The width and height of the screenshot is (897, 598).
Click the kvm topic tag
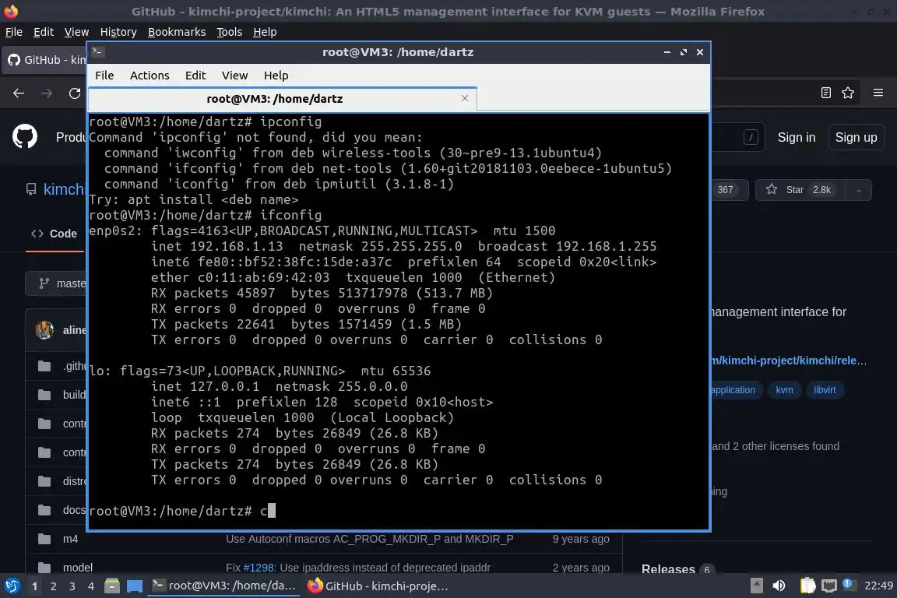784,390
